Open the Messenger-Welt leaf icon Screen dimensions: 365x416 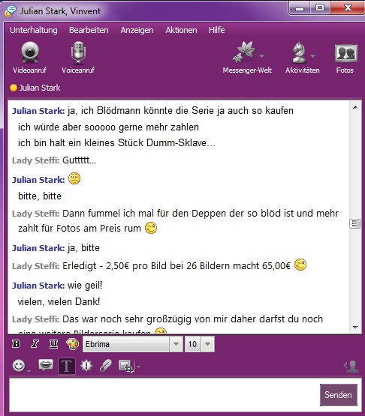244,52
